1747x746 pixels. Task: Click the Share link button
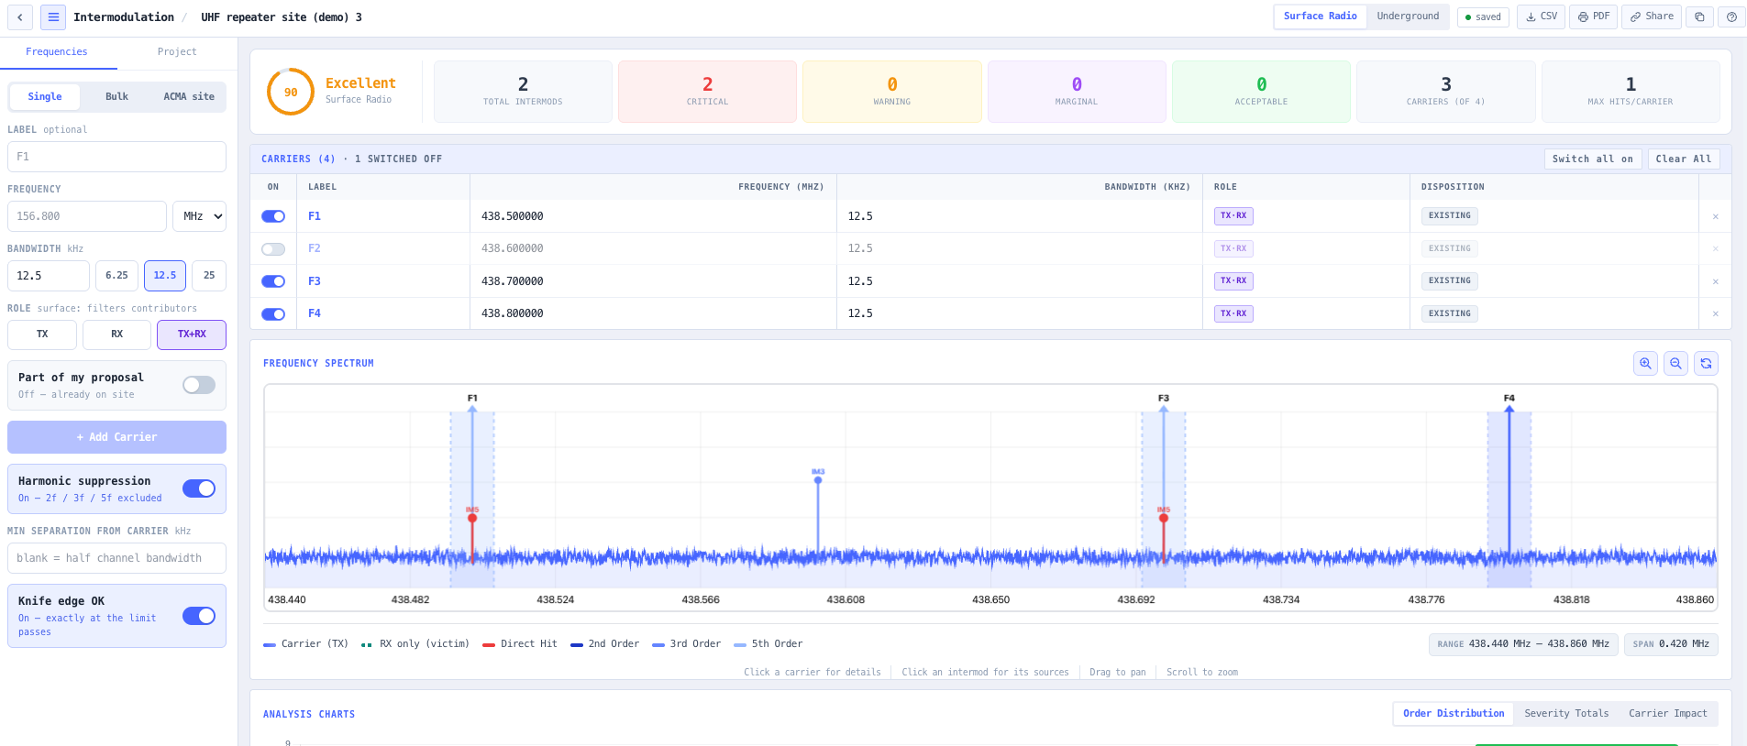(x=1651, y=16)
